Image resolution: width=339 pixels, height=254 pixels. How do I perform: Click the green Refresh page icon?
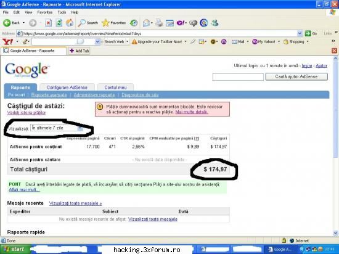coord(59,23)
